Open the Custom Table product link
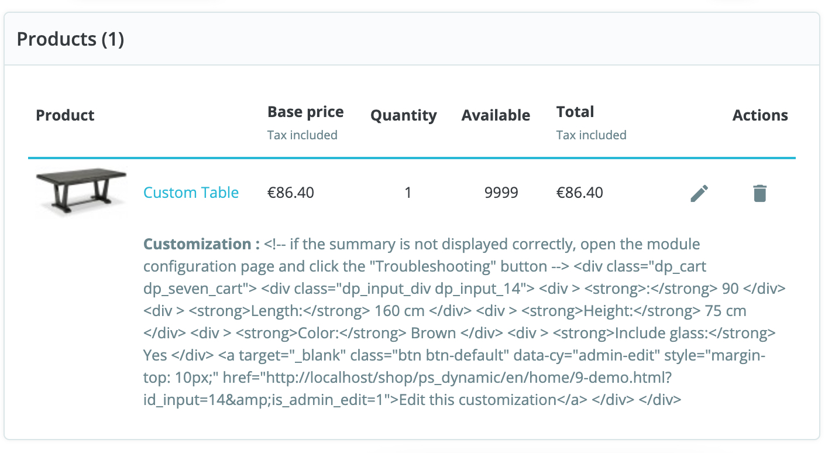The height and width of the screenshot is (453, 825). [191, 193]
